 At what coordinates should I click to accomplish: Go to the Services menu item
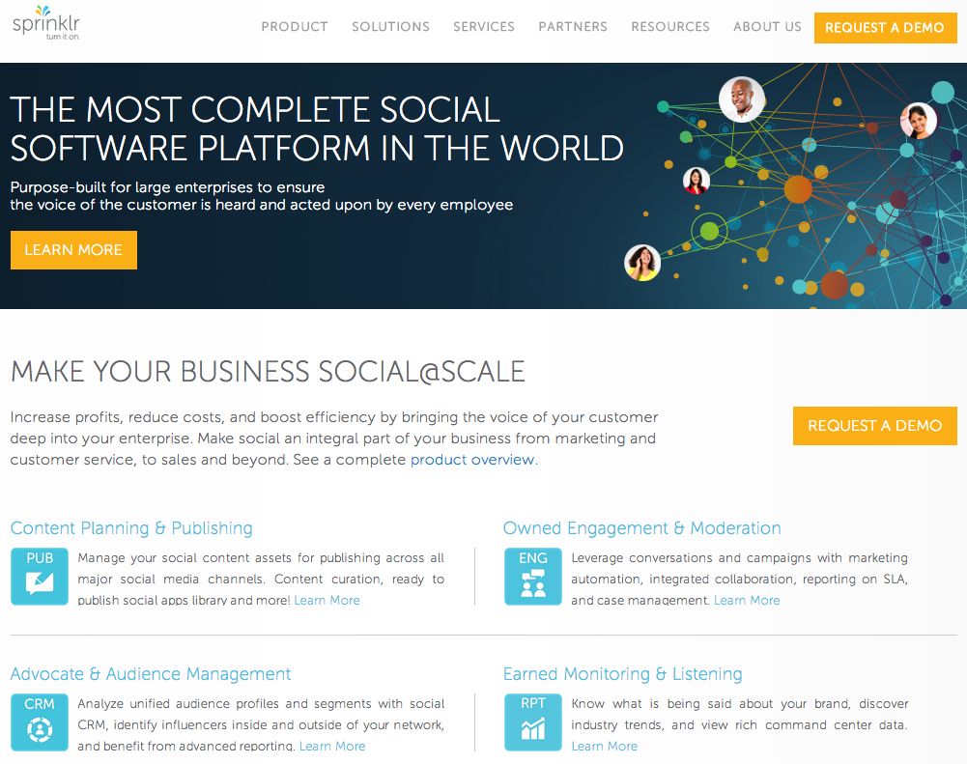pos(484,27)
